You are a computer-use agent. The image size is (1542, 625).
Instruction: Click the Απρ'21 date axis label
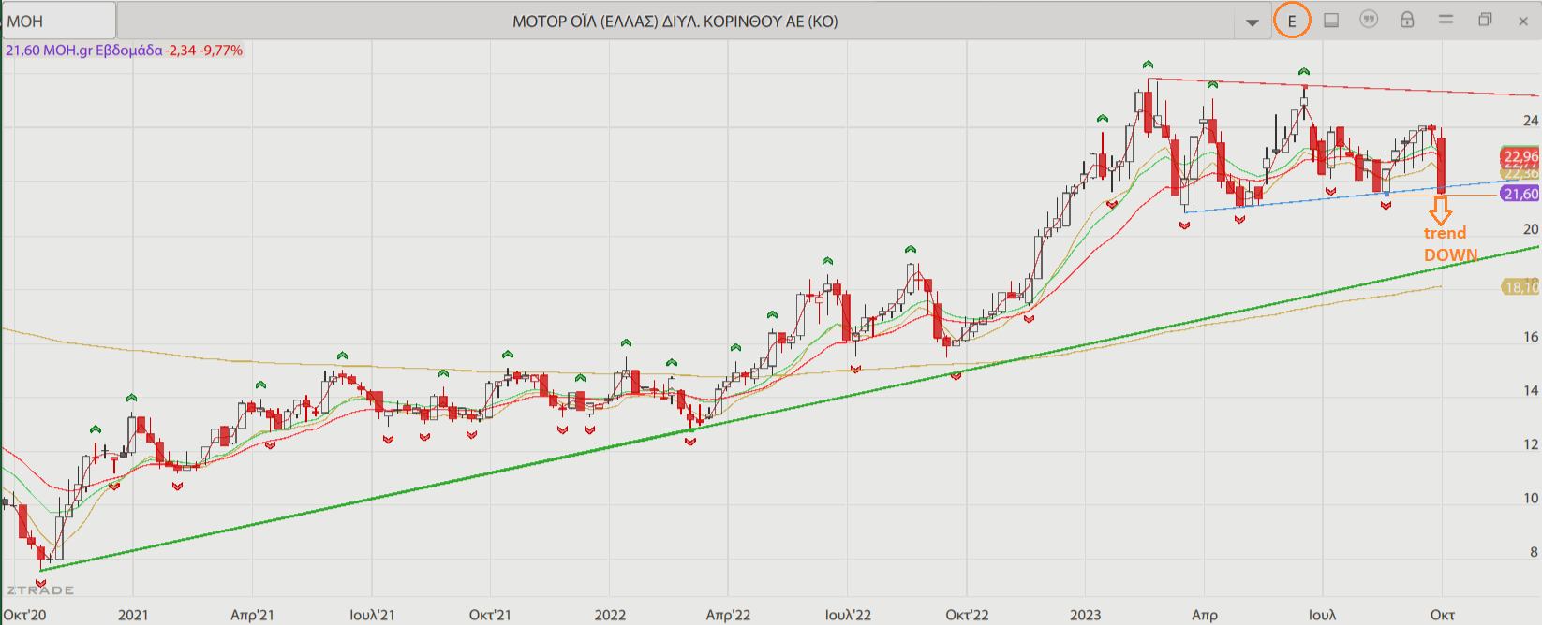253,615
